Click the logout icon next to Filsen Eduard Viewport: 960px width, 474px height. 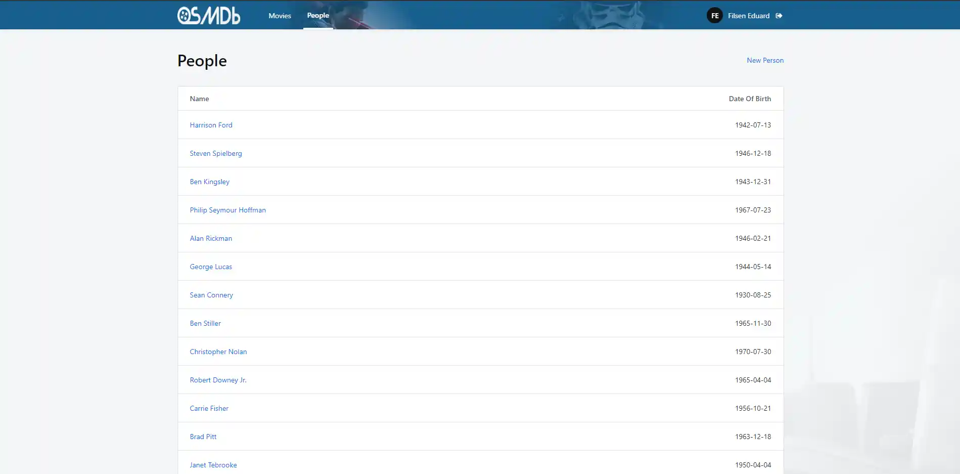point(779,16)
